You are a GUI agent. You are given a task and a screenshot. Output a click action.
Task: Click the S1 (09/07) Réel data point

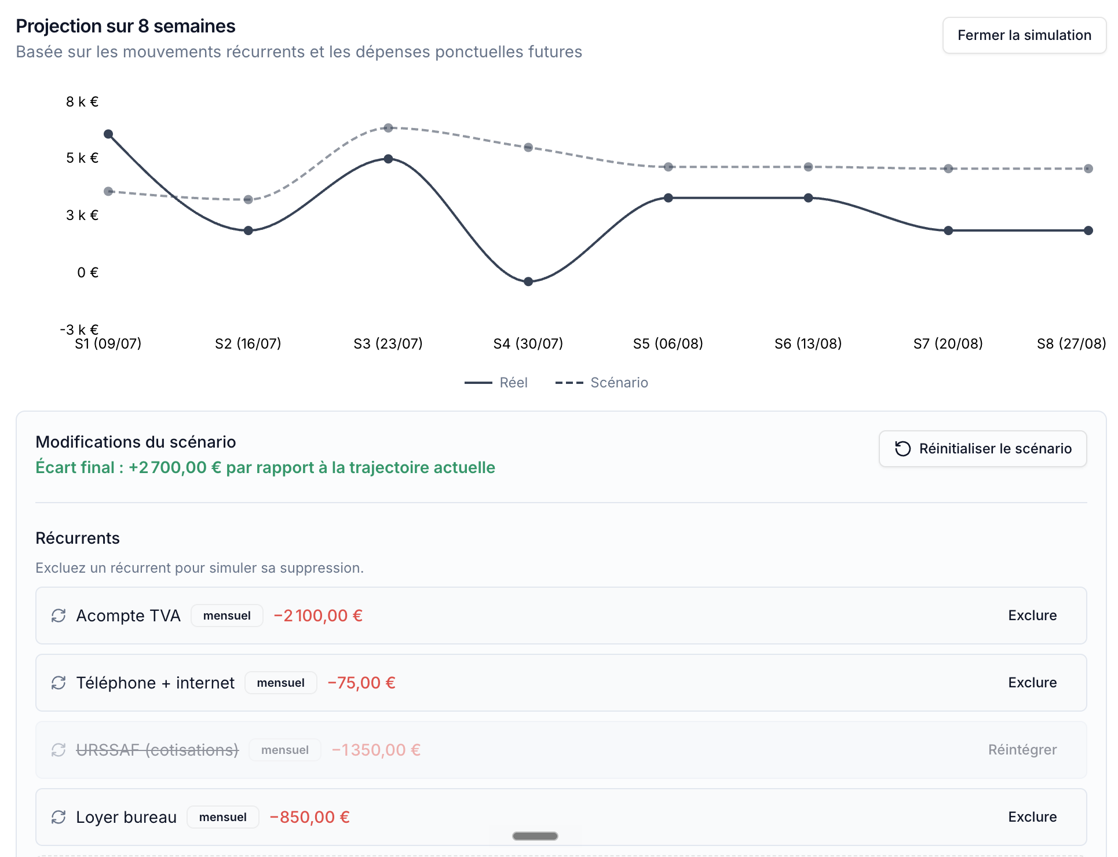[x=108, y=134]
